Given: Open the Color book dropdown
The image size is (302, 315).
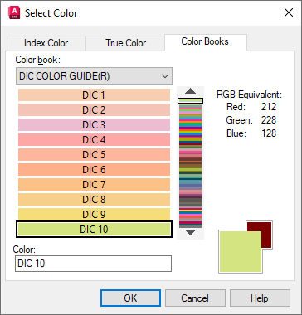Looking at the screenshot, I should (94, 76).
